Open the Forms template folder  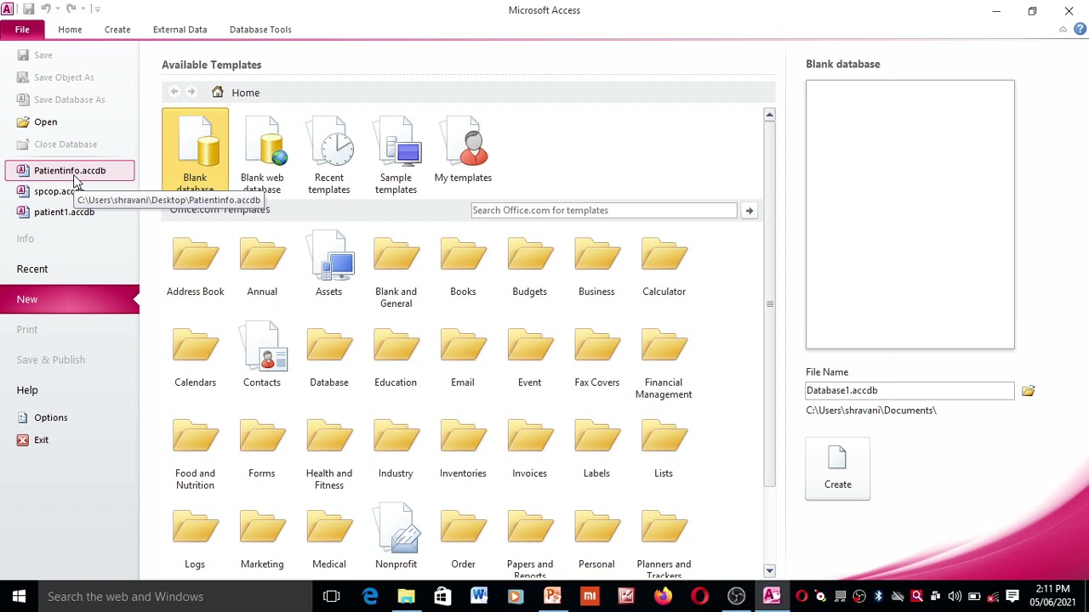coord(262,448)
